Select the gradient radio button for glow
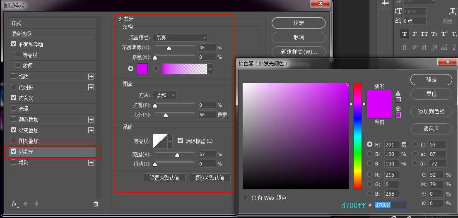 tap(156, 69)
